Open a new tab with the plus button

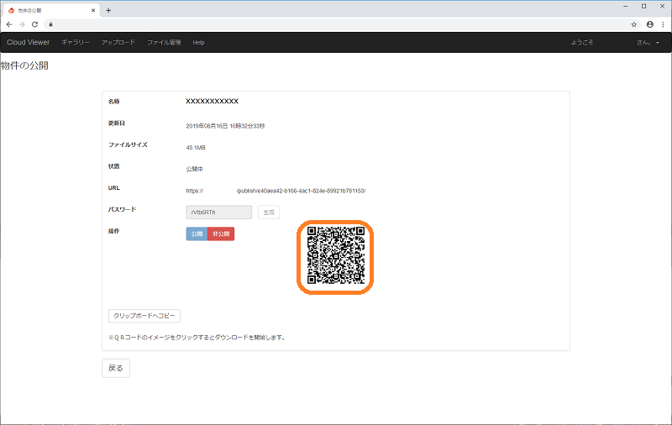pos(108,10)
